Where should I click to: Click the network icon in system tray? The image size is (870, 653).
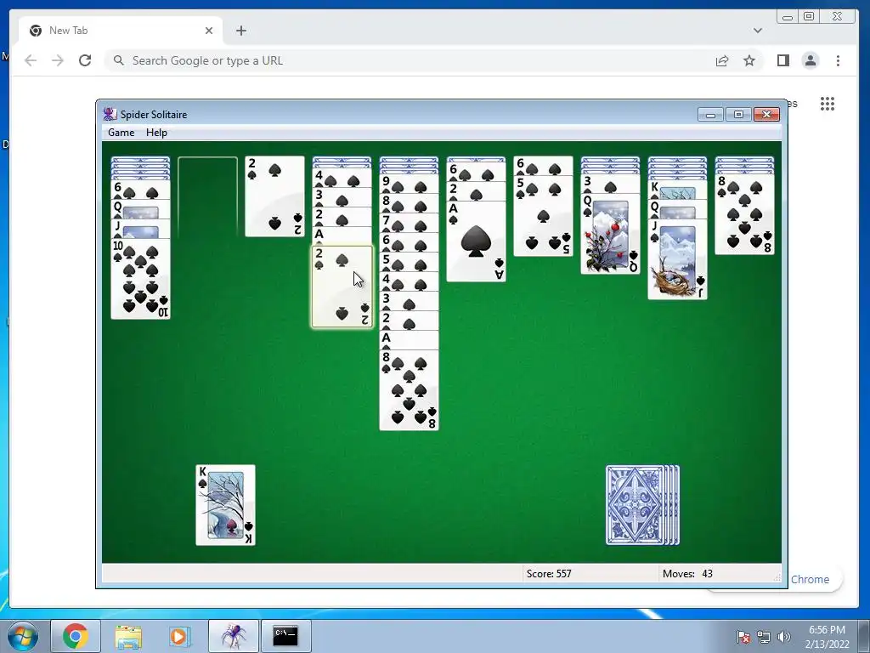[x=764, y=637]
